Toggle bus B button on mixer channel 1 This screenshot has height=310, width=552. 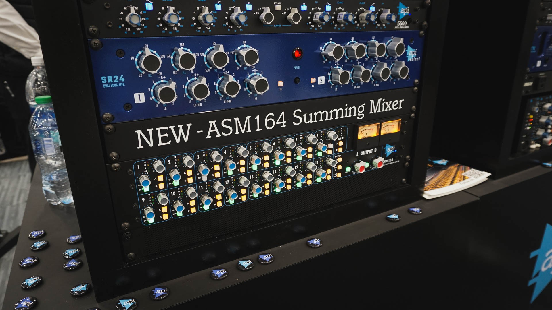click(162, 186)
